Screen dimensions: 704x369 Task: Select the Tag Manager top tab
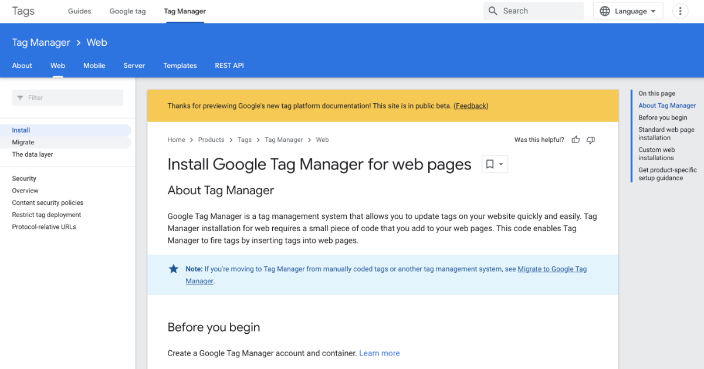(x=185, y=11)
